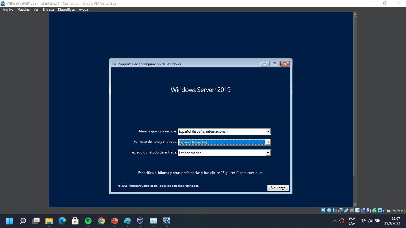The image size is (406, 228).
Task: Open the Dispositivos menu
Action: [66, 9]
